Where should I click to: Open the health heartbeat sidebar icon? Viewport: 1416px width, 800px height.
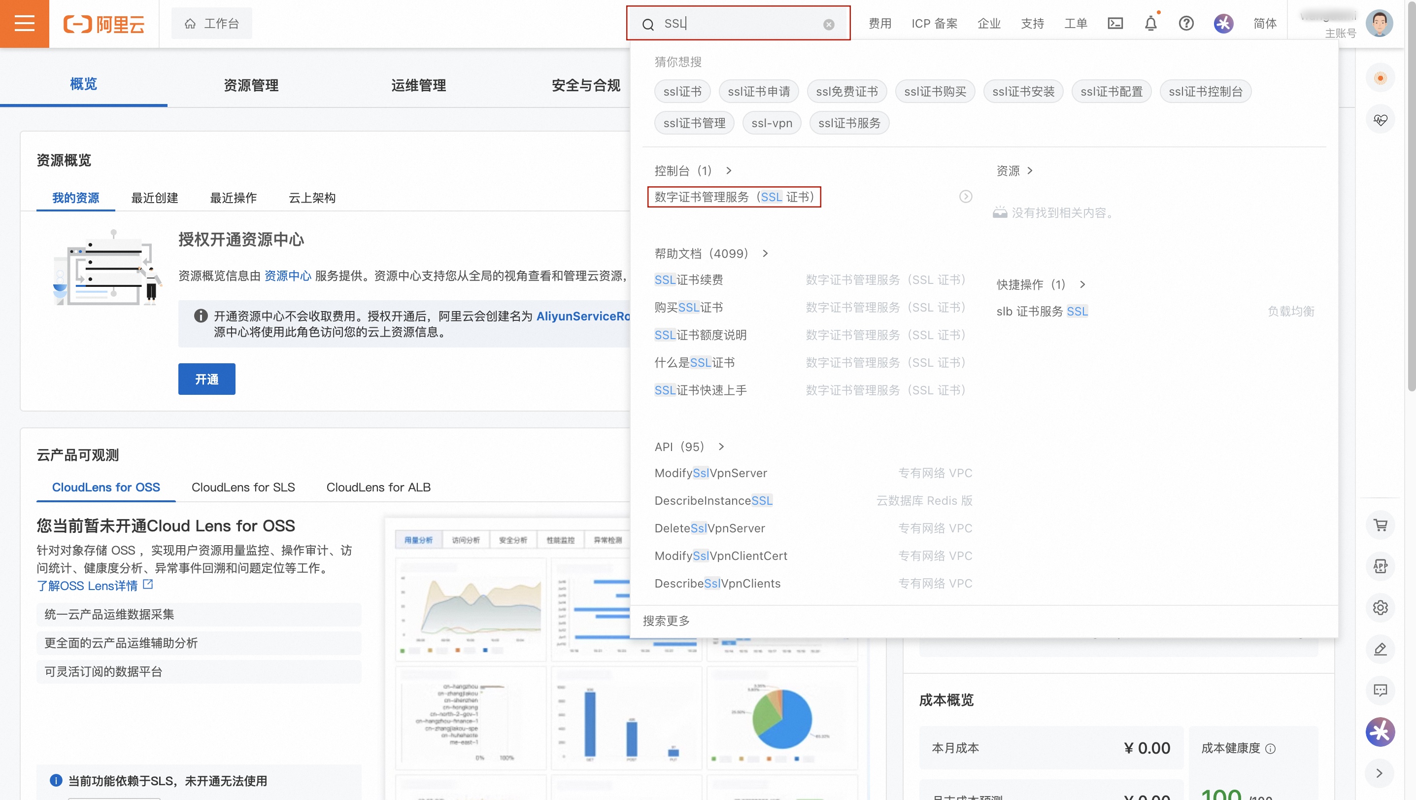[x=1380, y=119]
